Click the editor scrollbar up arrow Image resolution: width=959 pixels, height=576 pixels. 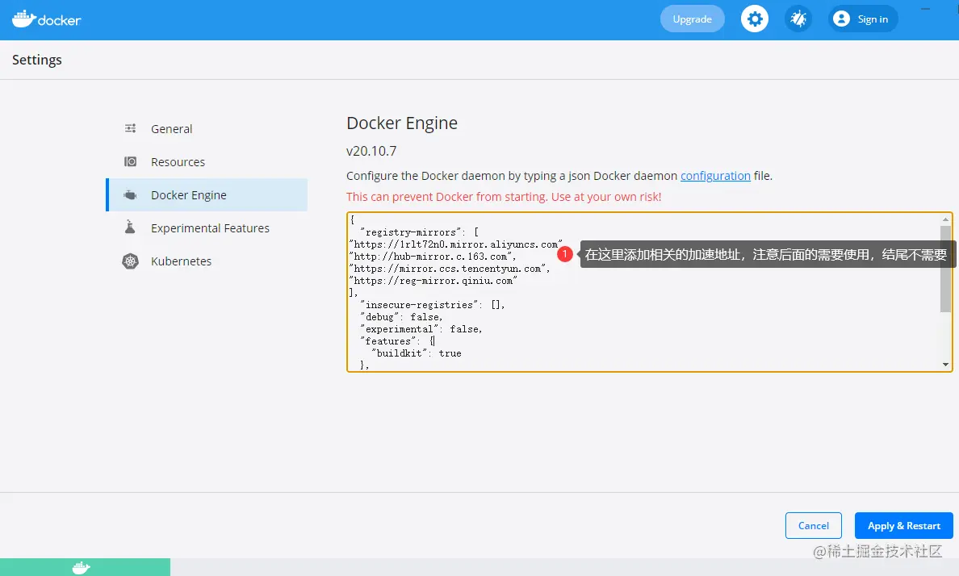[945, 219]
